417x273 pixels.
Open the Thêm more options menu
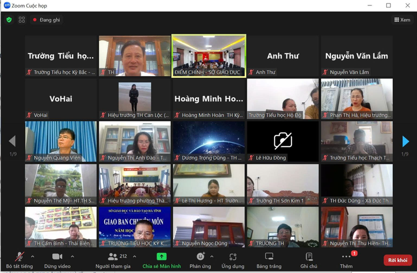[346, 259]
